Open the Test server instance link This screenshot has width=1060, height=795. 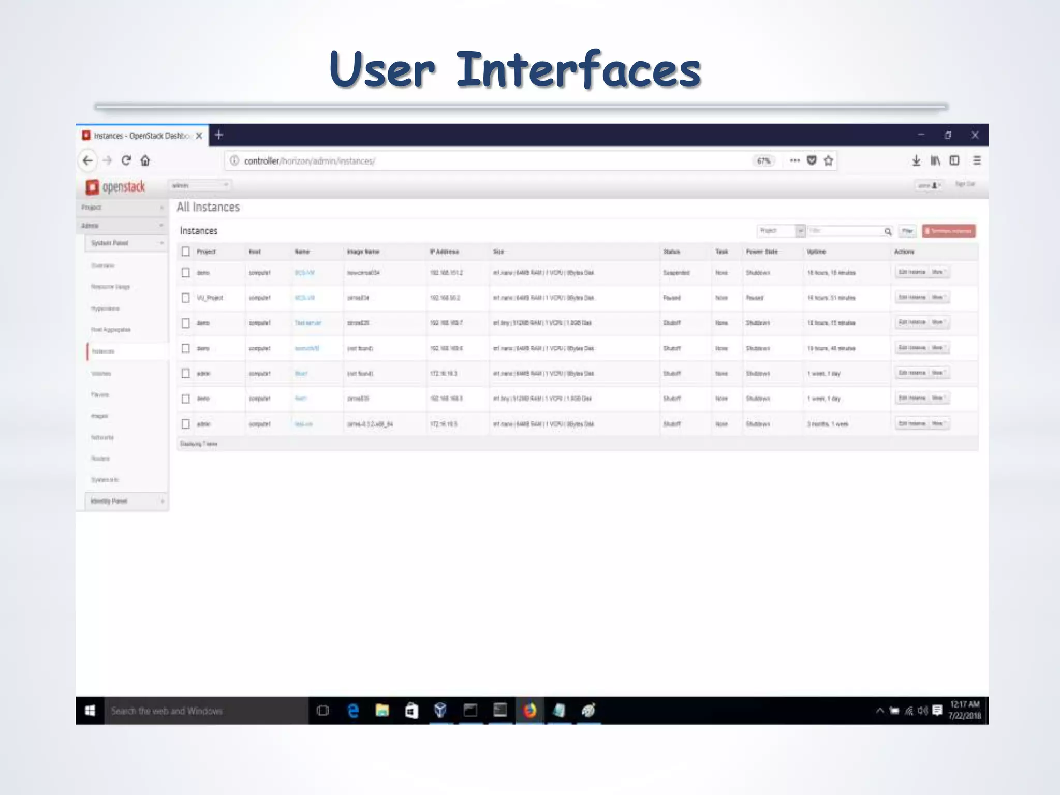tap(307, 323)
